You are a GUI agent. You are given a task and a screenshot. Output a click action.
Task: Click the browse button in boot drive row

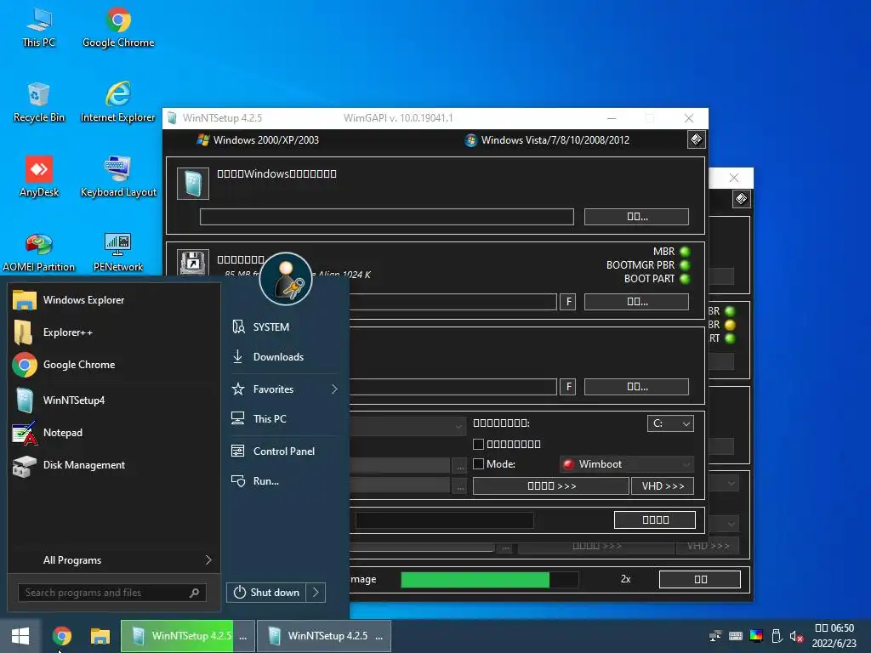(636, 302)
